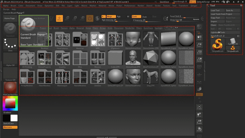This screenshot has height=138, width=245.
Task: Toggle the A auto-adjust button
Action: click(103, 16)
